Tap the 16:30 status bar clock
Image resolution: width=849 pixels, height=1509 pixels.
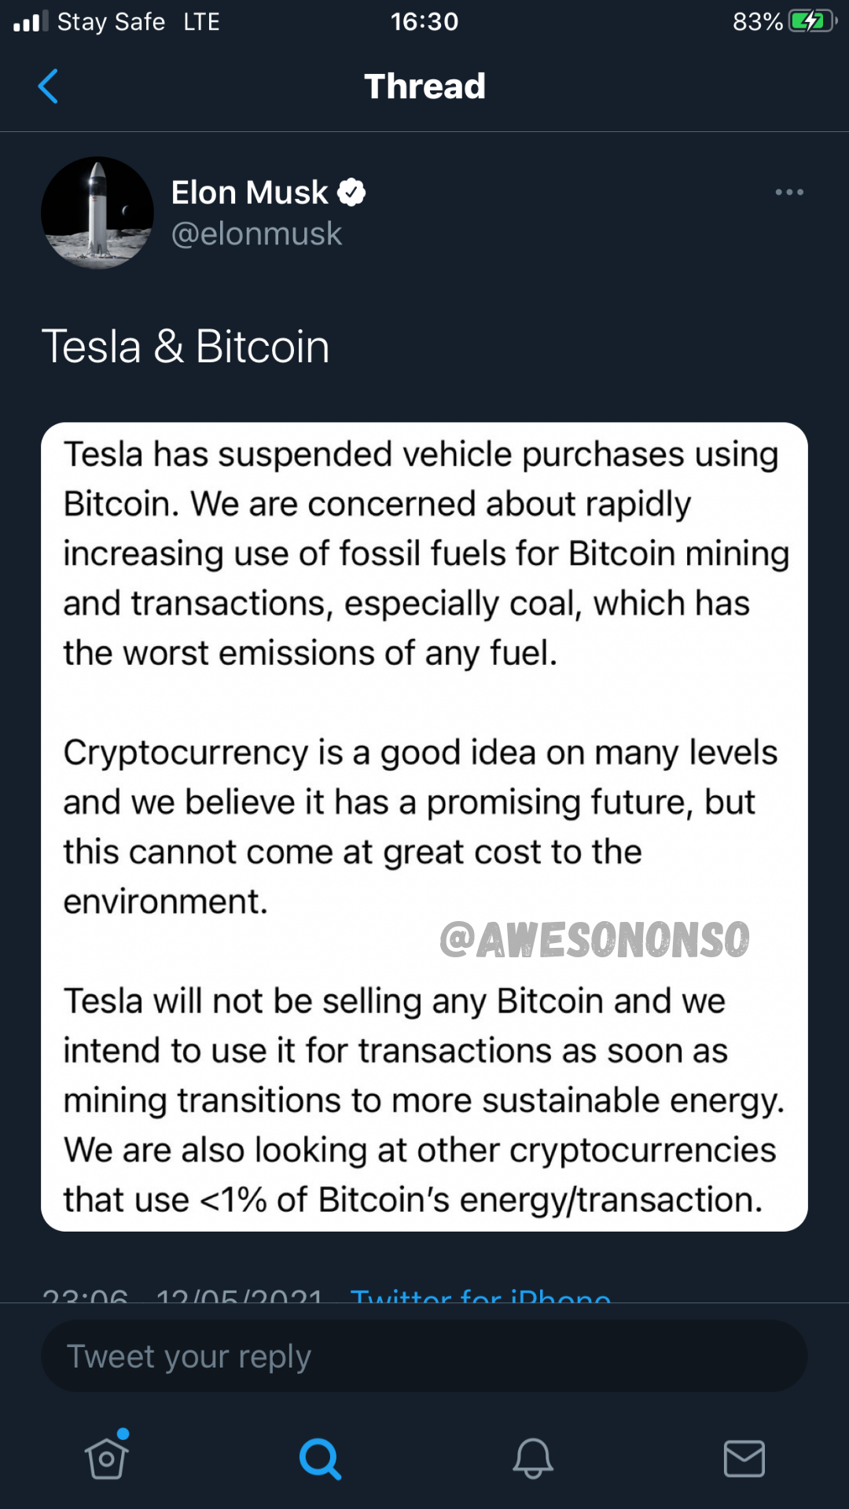[x=424, y=21]
